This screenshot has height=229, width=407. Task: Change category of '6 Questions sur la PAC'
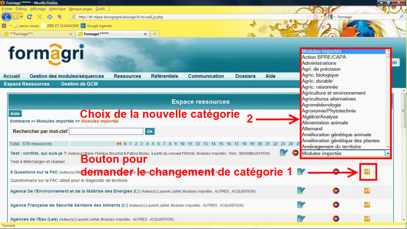(367, 172)
